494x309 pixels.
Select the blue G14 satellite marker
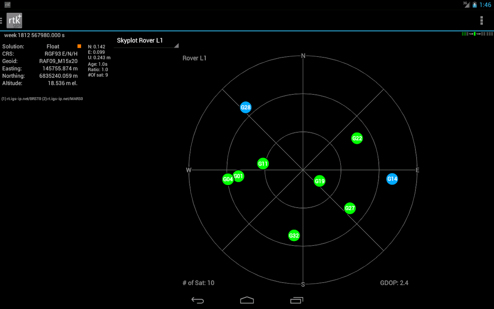point(392,179)
